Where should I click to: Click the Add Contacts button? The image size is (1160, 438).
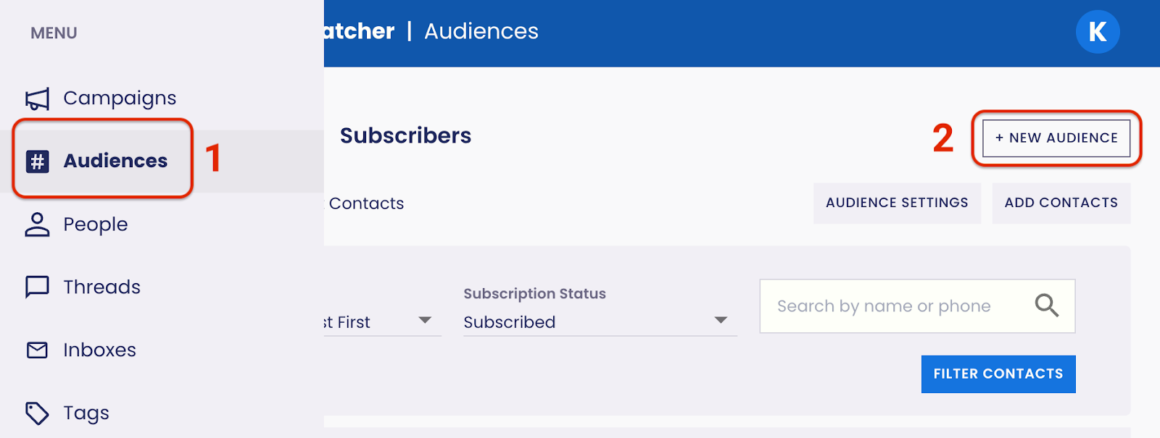click(x=1061, y=203)
